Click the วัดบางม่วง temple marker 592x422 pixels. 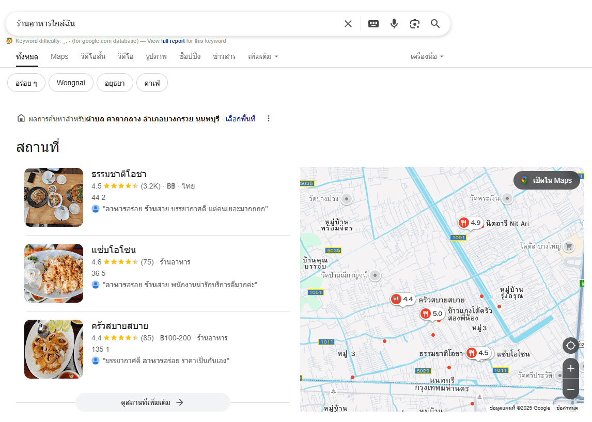pyautogui.click(x=346, y=198)
